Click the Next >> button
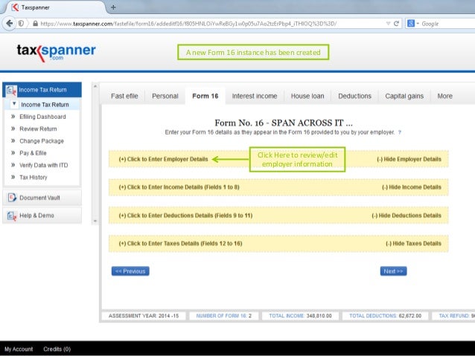 coord(393,271)
